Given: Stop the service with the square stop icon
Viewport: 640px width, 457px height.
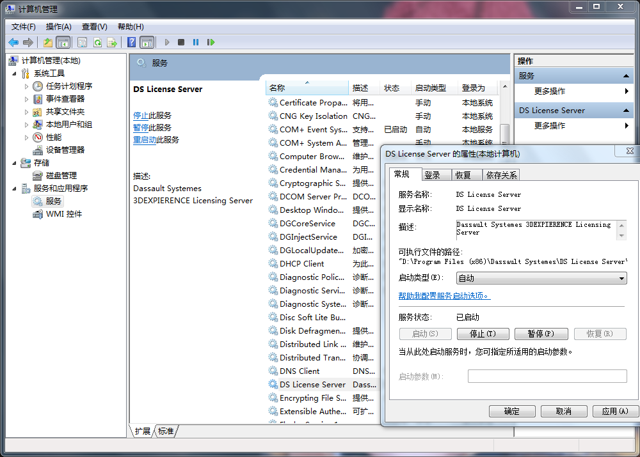Looking at the screenshot, I should (x=180, y=41).
